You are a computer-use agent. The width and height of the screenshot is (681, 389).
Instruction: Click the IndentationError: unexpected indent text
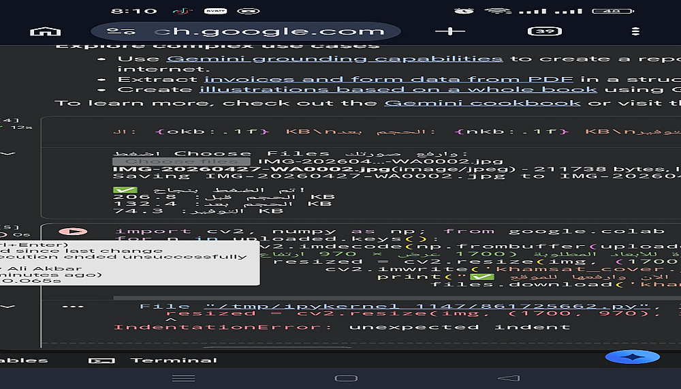click(341, 327)
